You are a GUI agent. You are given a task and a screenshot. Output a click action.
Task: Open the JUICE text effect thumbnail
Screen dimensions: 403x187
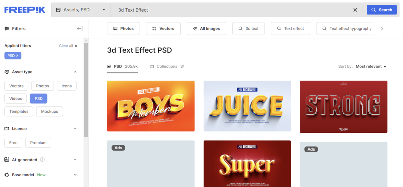pyautogui.click(x=247, y=106)
